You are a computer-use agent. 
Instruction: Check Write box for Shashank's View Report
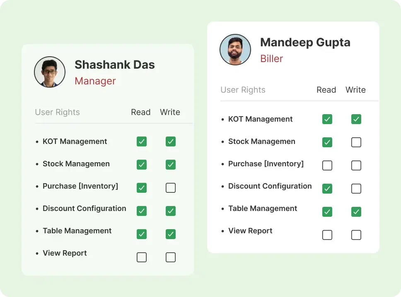pos(171,257)
